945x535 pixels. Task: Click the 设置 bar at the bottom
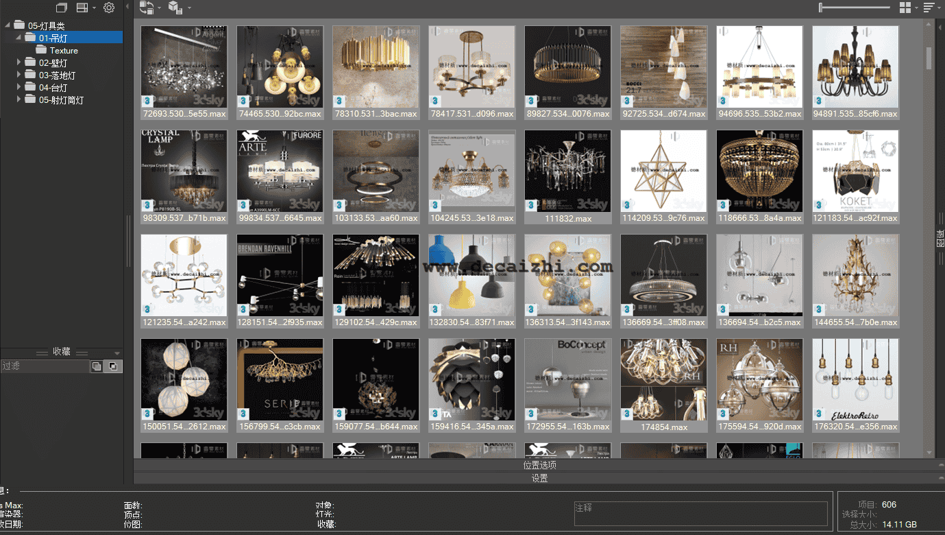pos(539,477)
